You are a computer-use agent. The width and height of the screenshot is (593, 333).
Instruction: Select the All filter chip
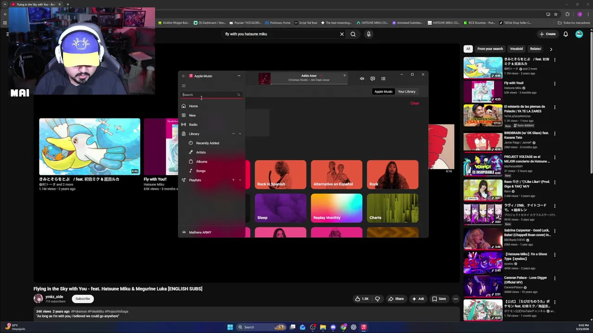click(468, 49)
